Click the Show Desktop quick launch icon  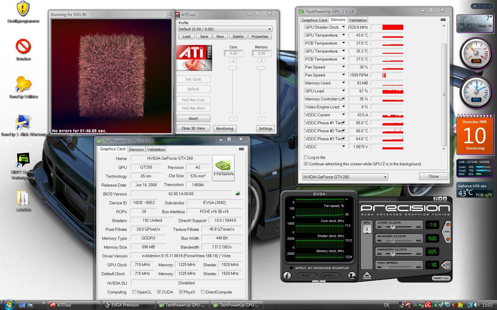[x=22, y=305]
